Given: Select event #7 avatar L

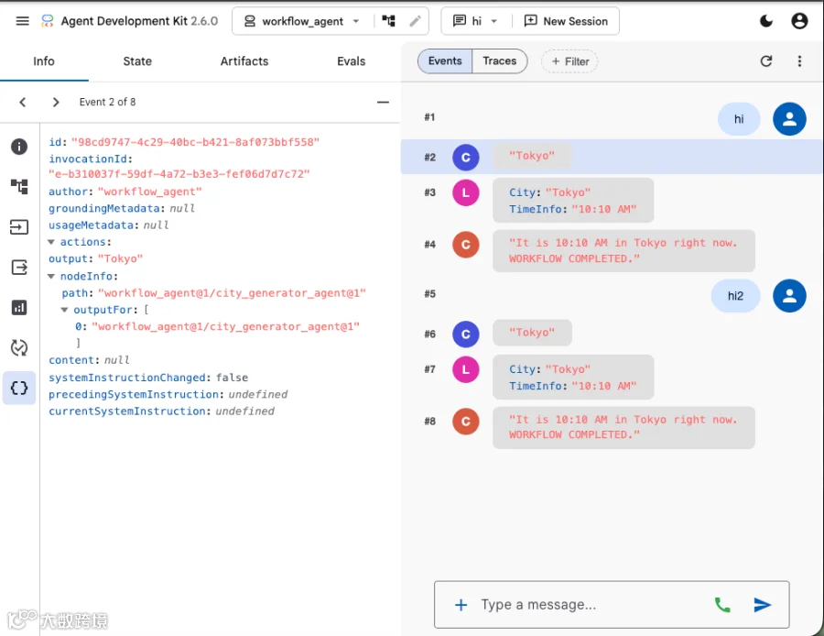Looking at the screenshot, I should point(466,369).
